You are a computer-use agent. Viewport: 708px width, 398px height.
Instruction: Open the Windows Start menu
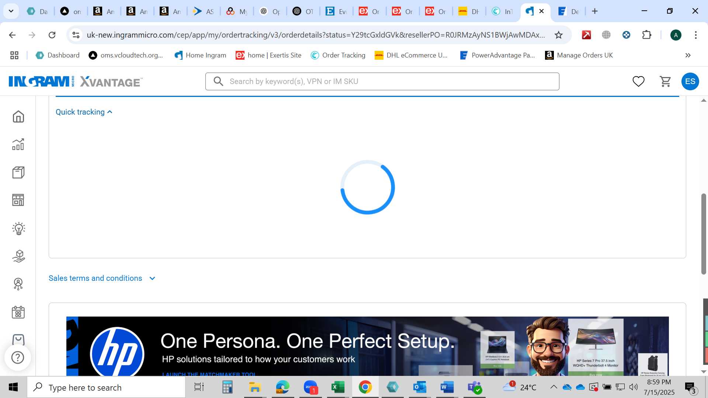[13, 387]
